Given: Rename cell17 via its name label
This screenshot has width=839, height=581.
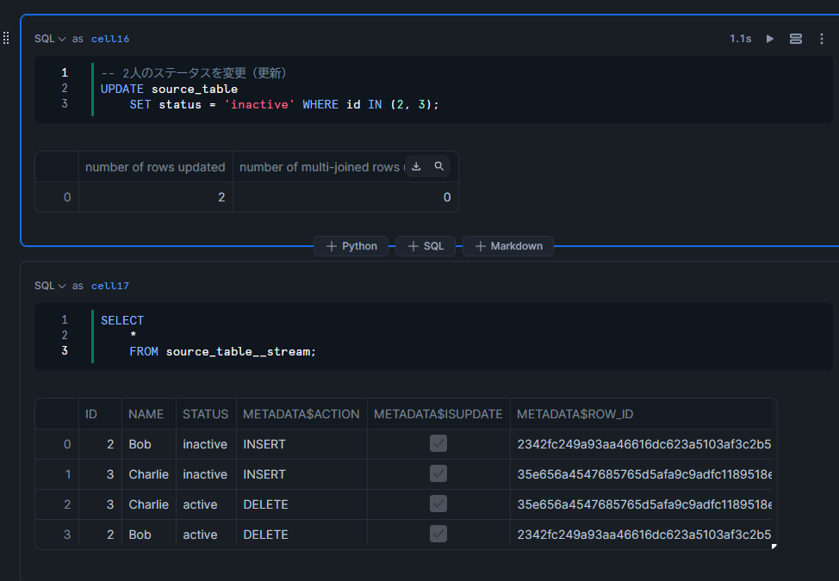Looking at the screenshot, I should click(109, 286).
